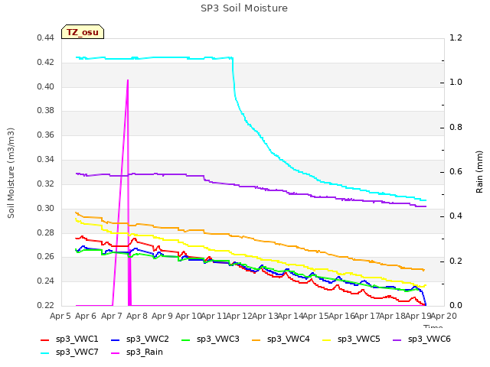The width and height of the screenshot is (490, 367).
Task: Click the Apr 7 x-axis tick label
Action: point(111,316)
